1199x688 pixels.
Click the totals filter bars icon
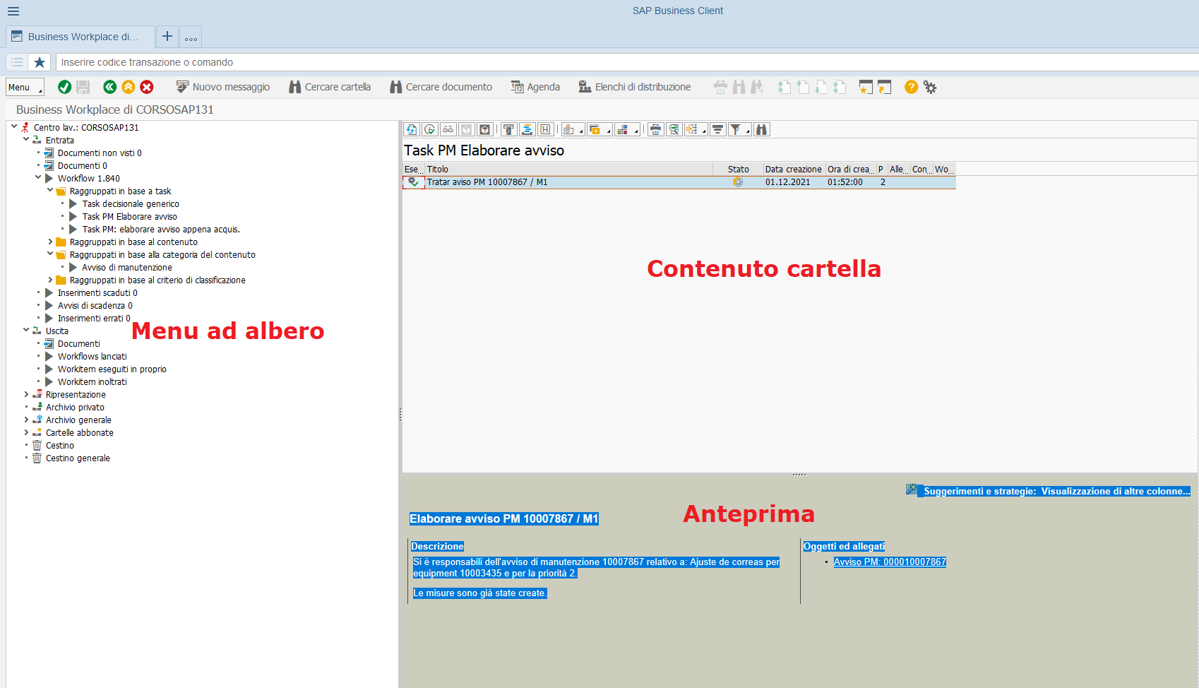tap(718, 129)
